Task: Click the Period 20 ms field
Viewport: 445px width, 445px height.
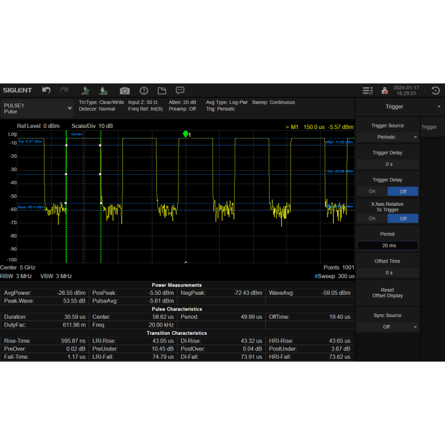Action: tap(387, 245)
